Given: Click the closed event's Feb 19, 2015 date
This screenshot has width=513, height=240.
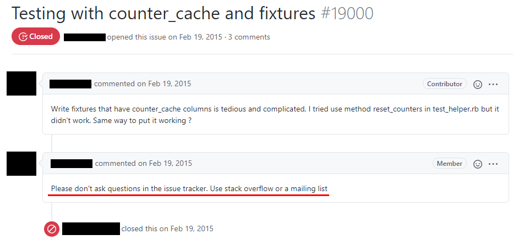Looking at the screenshot, I should click(x=192, y=228).
